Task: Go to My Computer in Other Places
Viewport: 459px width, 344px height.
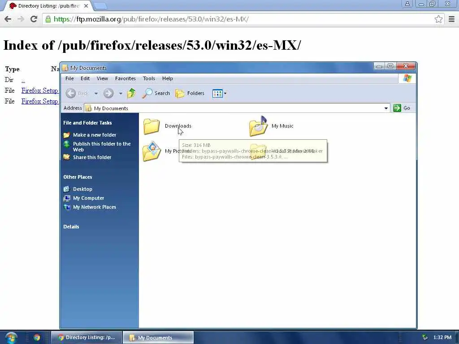Action: [x=88, y=198]
